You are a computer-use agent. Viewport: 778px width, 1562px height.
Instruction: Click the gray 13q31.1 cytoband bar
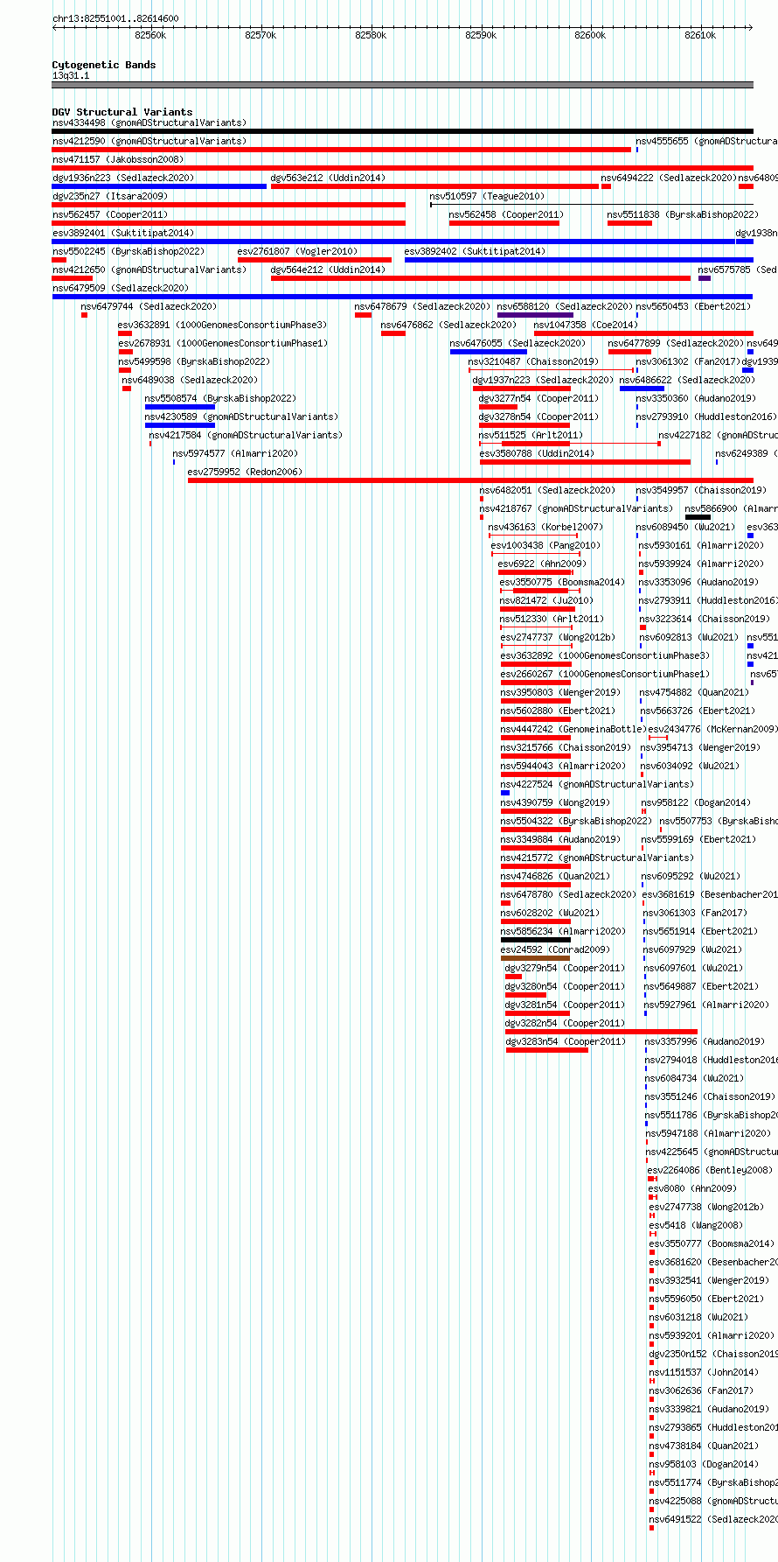[x=403, y=85]
